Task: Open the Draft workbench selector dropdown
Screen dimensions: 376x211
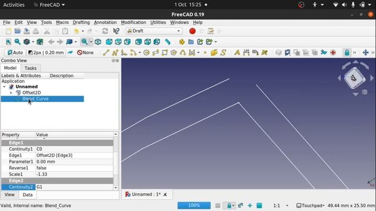Action: [x=154, y=31]
